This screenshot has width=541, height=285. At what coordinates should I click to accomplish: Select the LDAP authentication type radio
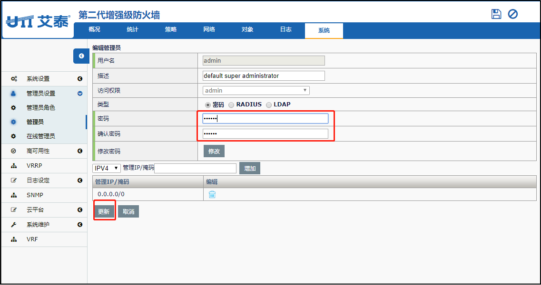click(269, 105)
